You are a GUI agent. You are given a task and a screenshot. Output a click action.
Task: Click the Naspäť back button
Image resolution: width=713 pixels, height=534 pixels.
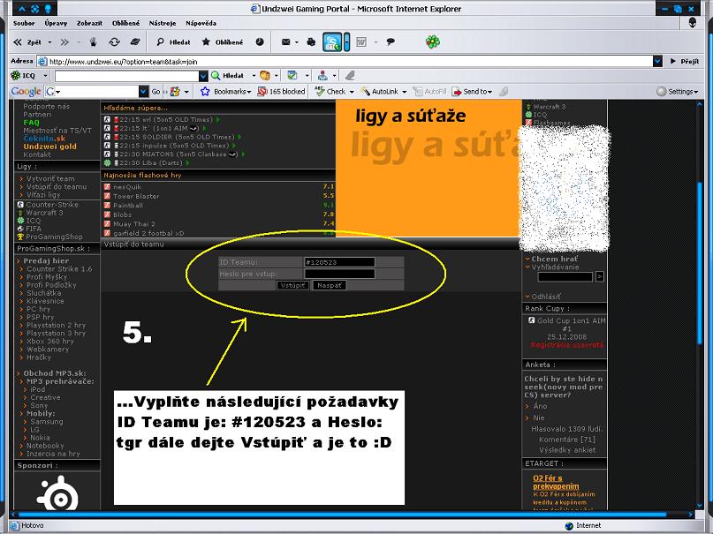click(330, 285)
